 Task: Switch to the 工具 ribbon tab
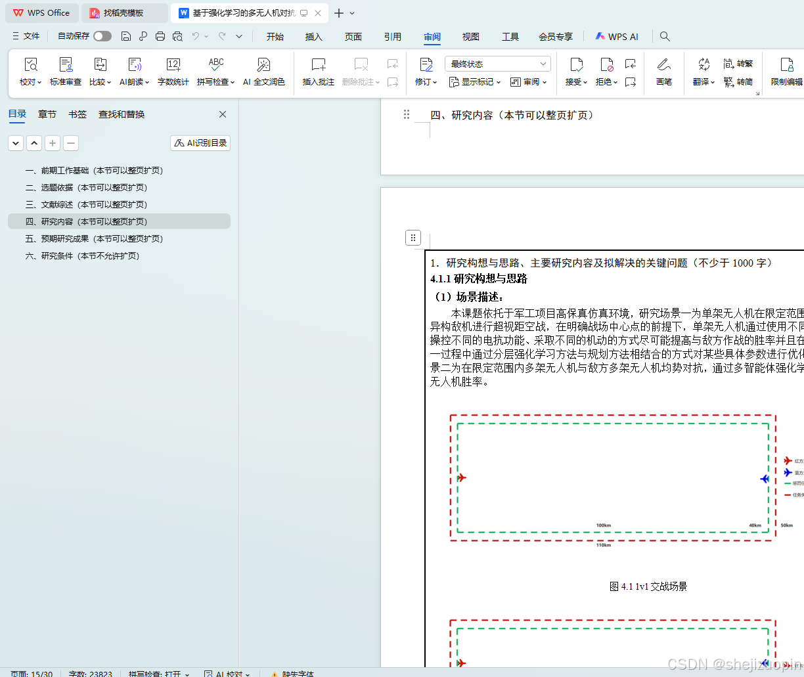point(510,37)
